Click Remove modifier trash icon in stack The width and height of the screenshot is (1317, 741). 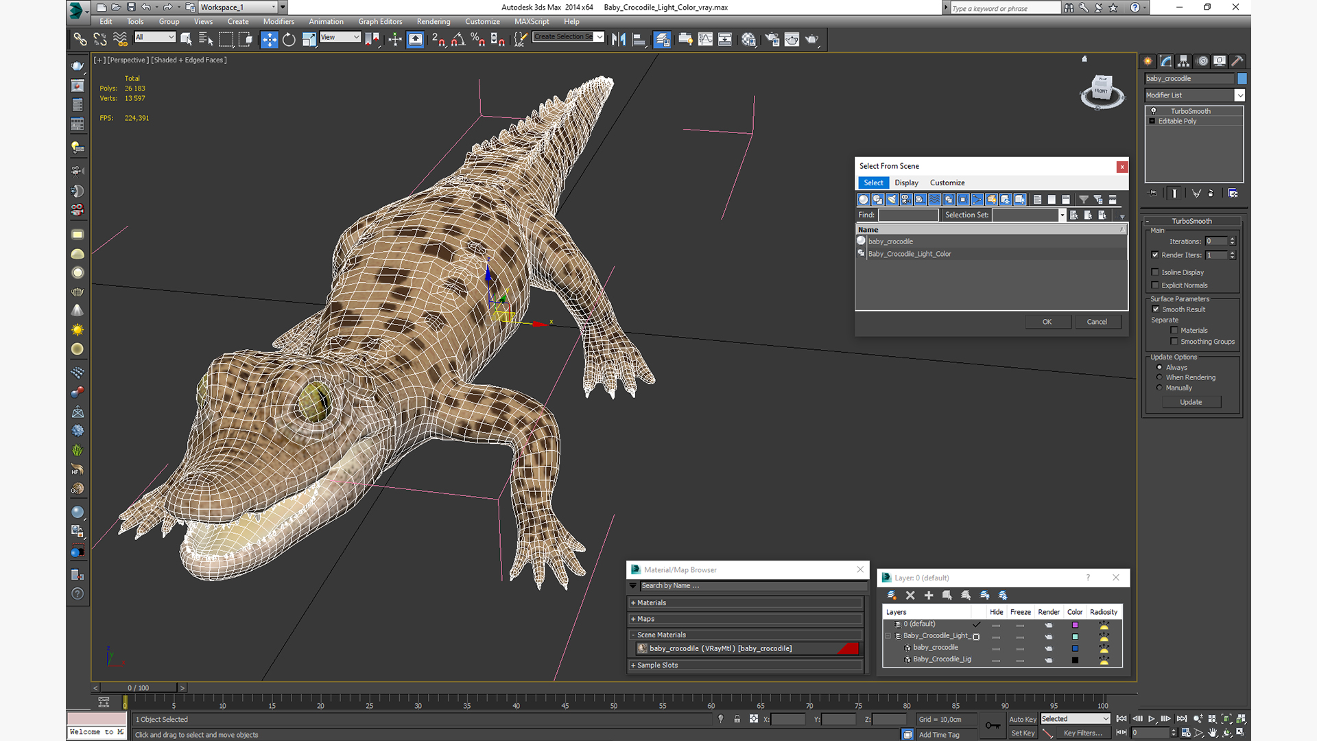coord(1211,193)
